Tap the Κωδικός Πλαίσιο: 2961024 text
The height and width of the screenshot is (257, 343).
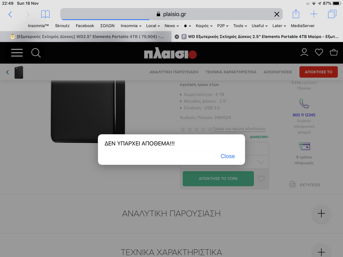point(205,117)
